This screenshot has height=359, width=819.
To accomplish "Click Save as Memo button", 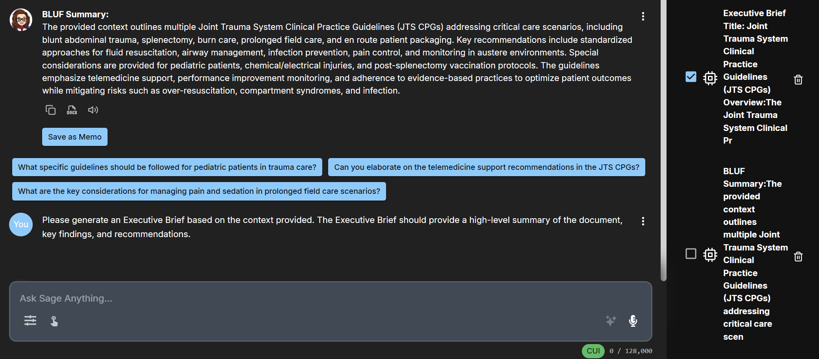I will click(75, 137).
